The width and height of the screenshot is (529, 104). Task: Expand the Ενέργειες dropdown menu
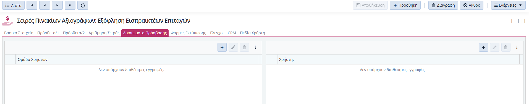click(x=508, y=5)
